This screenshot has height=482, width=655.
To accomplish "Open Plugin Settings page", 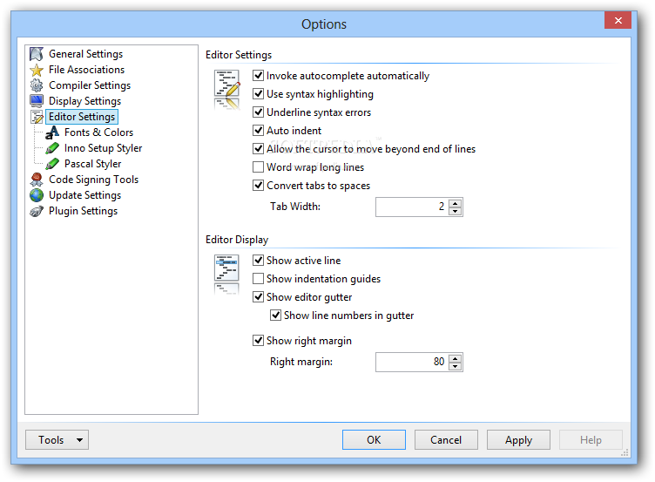I will click(83, 211).
